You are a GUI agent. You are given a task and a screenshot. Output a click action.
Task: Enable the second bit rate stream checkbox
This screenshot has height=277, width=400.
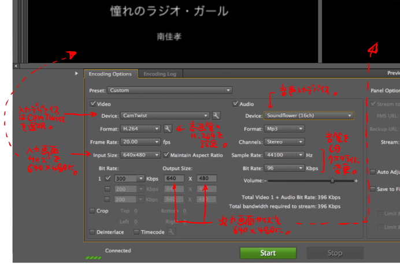click(x=108, y=189)
